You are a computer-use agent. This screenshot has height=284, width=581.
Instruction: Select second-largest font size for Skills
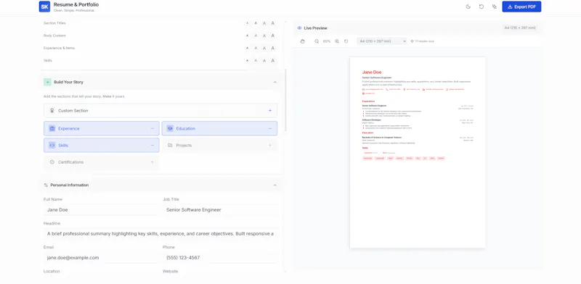(x=264, y=60)
